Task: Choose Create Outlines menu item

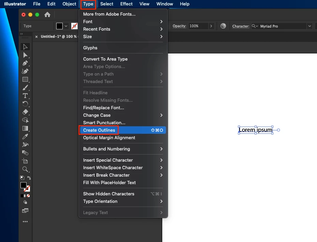Action: (x=123, y=130)
